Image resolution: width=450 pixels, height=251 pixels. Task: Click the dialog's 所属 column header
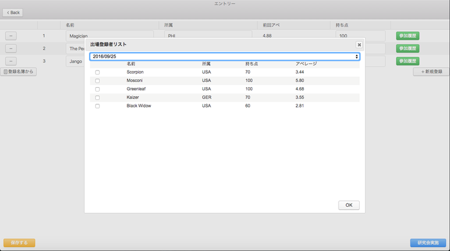[206, 64]
